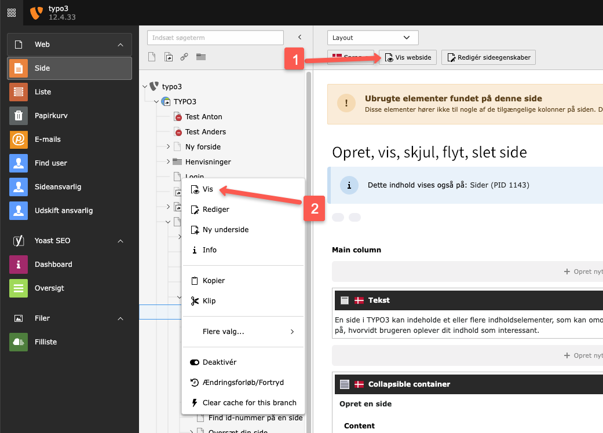Click the page tree search field

coord(215,38)
